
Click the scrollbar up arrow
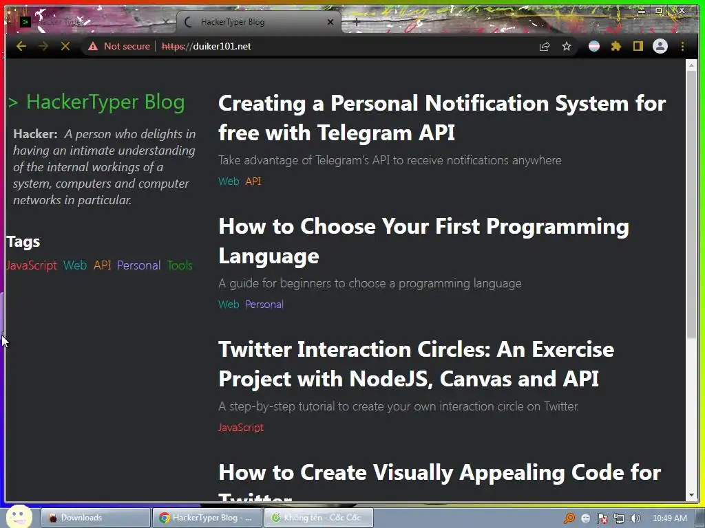(691, 65)
